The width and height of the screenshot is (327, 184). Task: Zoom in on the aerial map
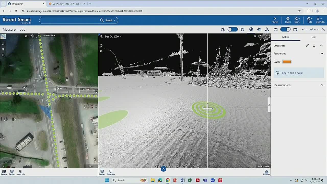tap(3, 44)
